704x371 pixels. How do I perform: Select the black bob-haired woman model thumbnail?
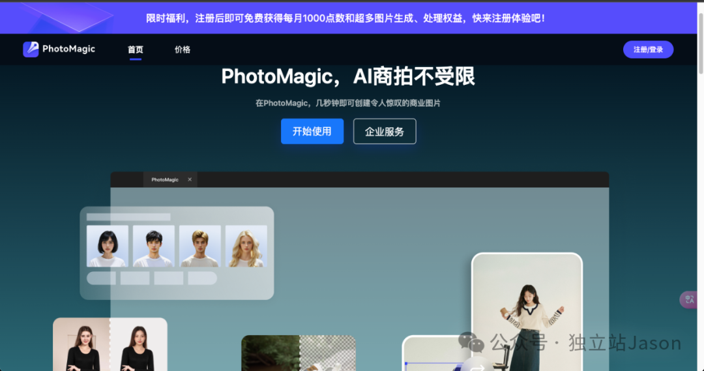tap(108, 246)
